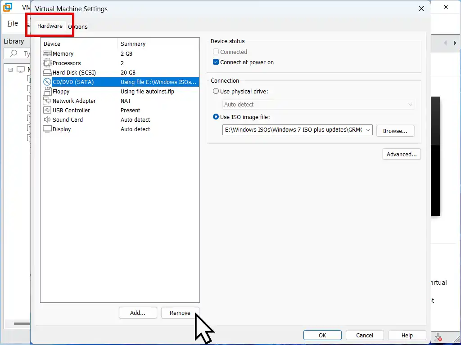Click the NAT network adapter summary
This screenshot has width=461, height=345.
coord(126,101)
